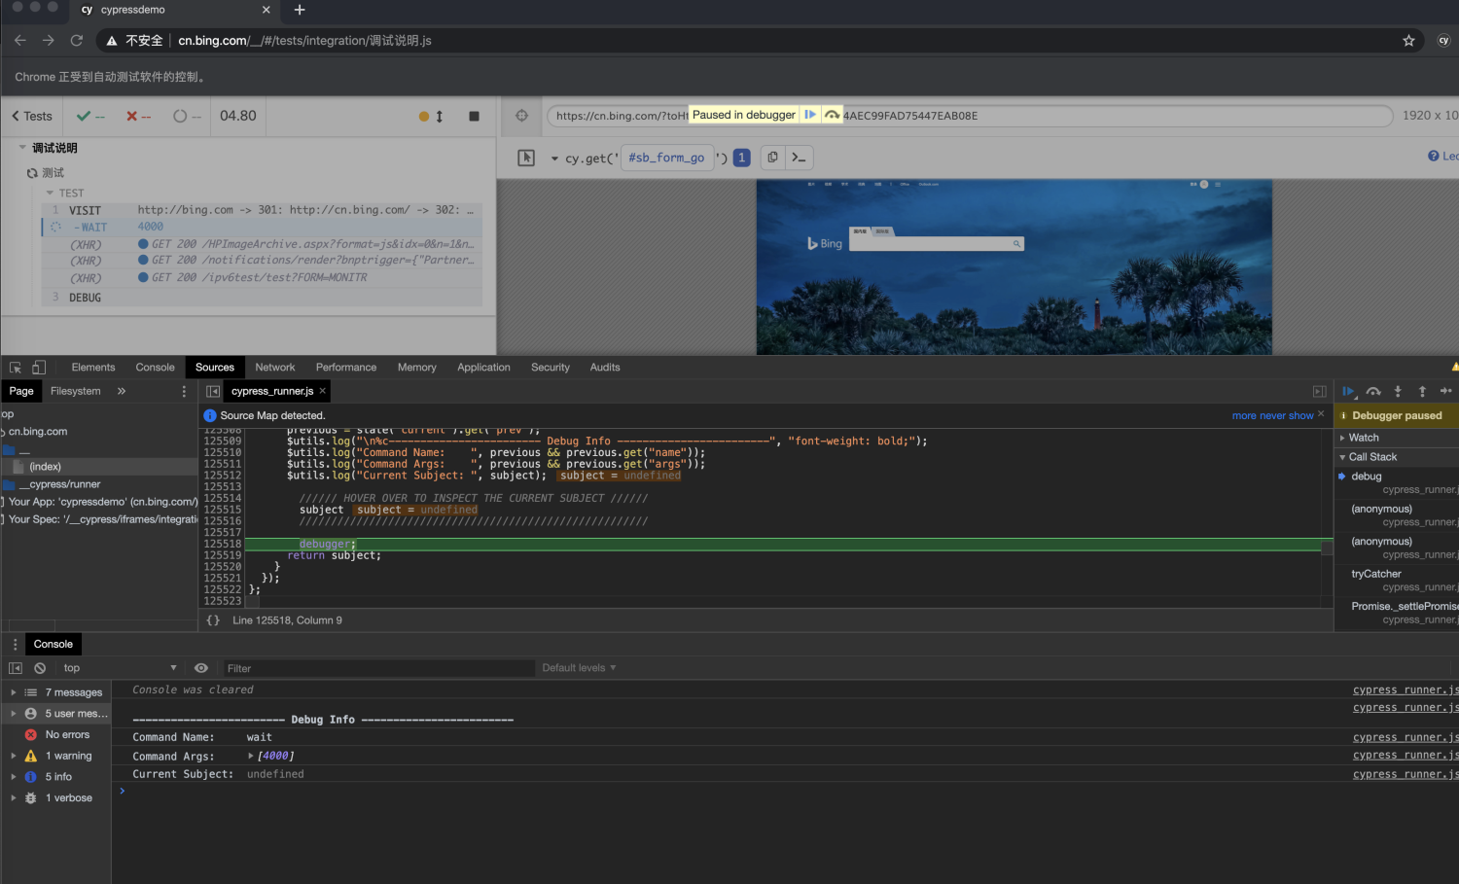Clear the console with the ban icon
The width and height of the screenshot is (1459, 884).
(x=40, y=668)
